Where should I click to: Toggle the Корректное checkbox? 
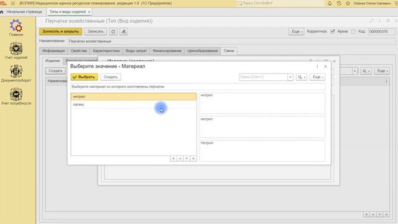point(333,32)
